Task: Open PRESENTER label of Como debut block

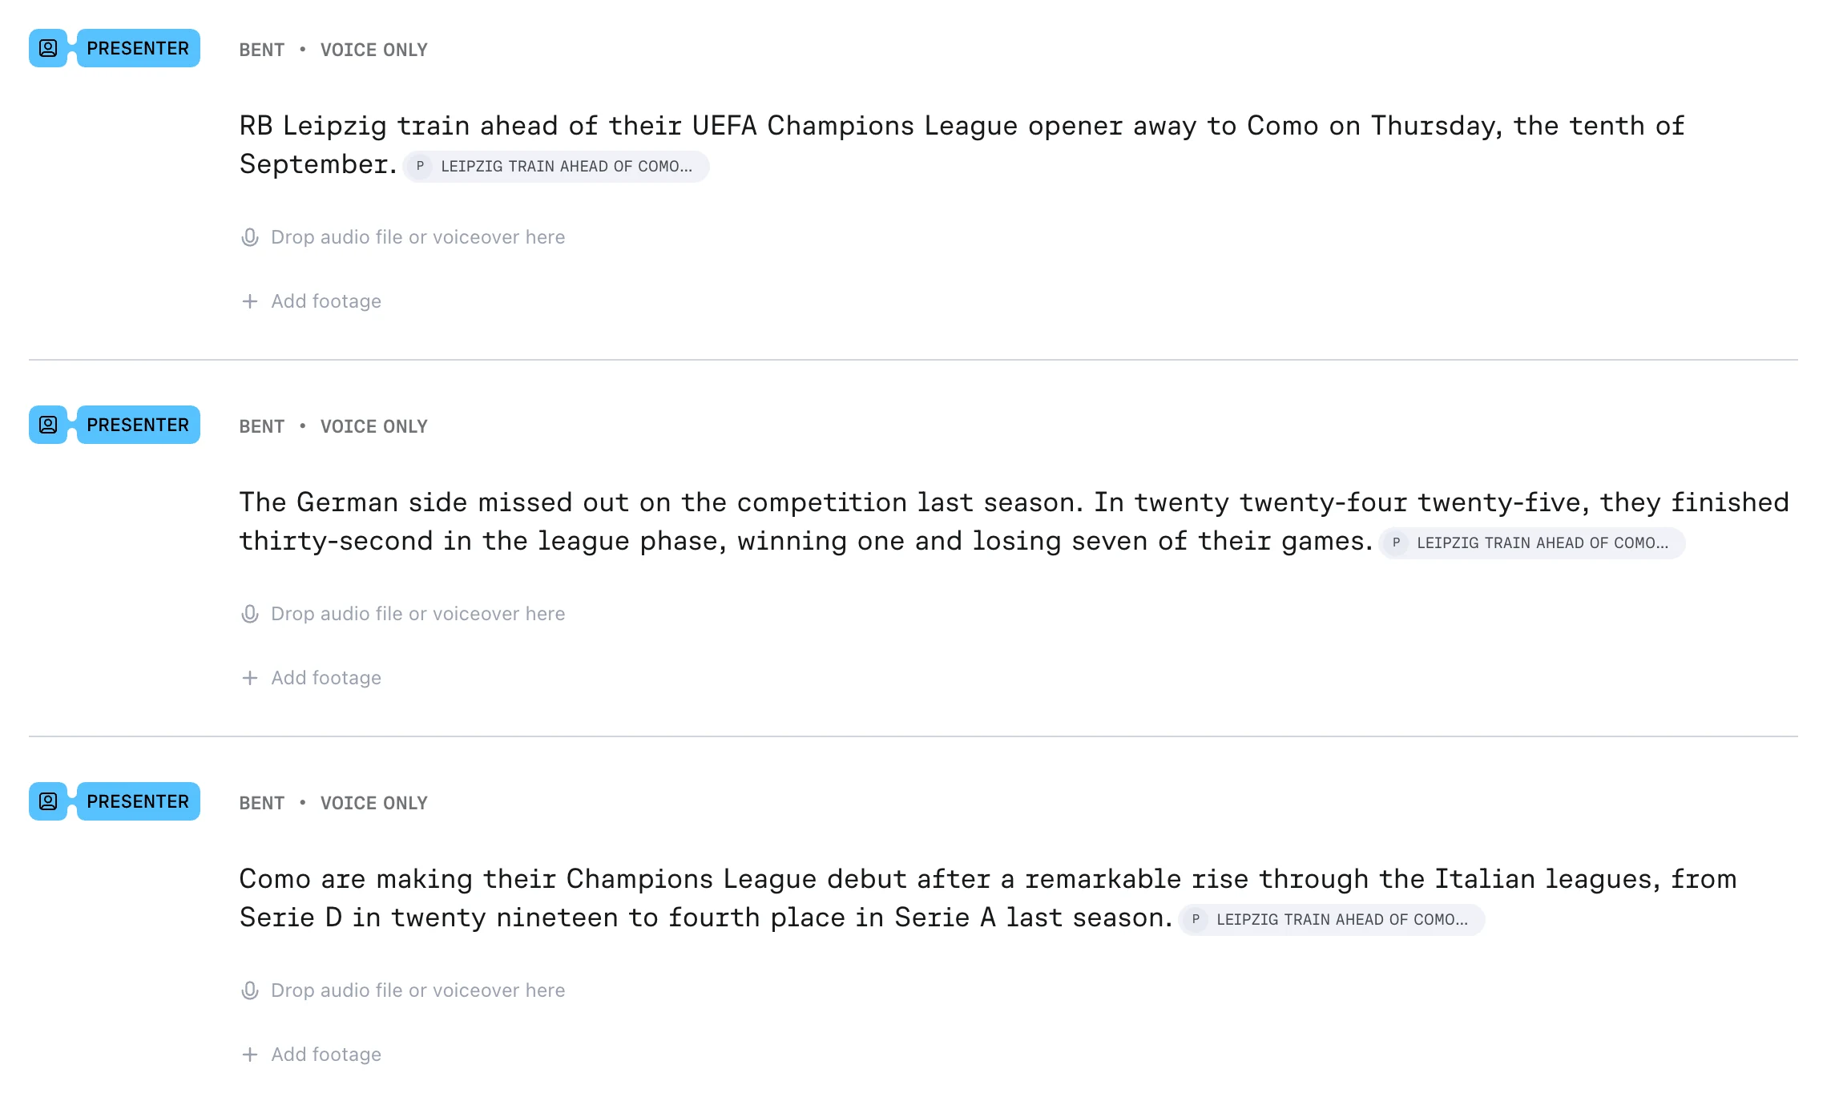Action: pyautogui.click(x=138, y=801)
